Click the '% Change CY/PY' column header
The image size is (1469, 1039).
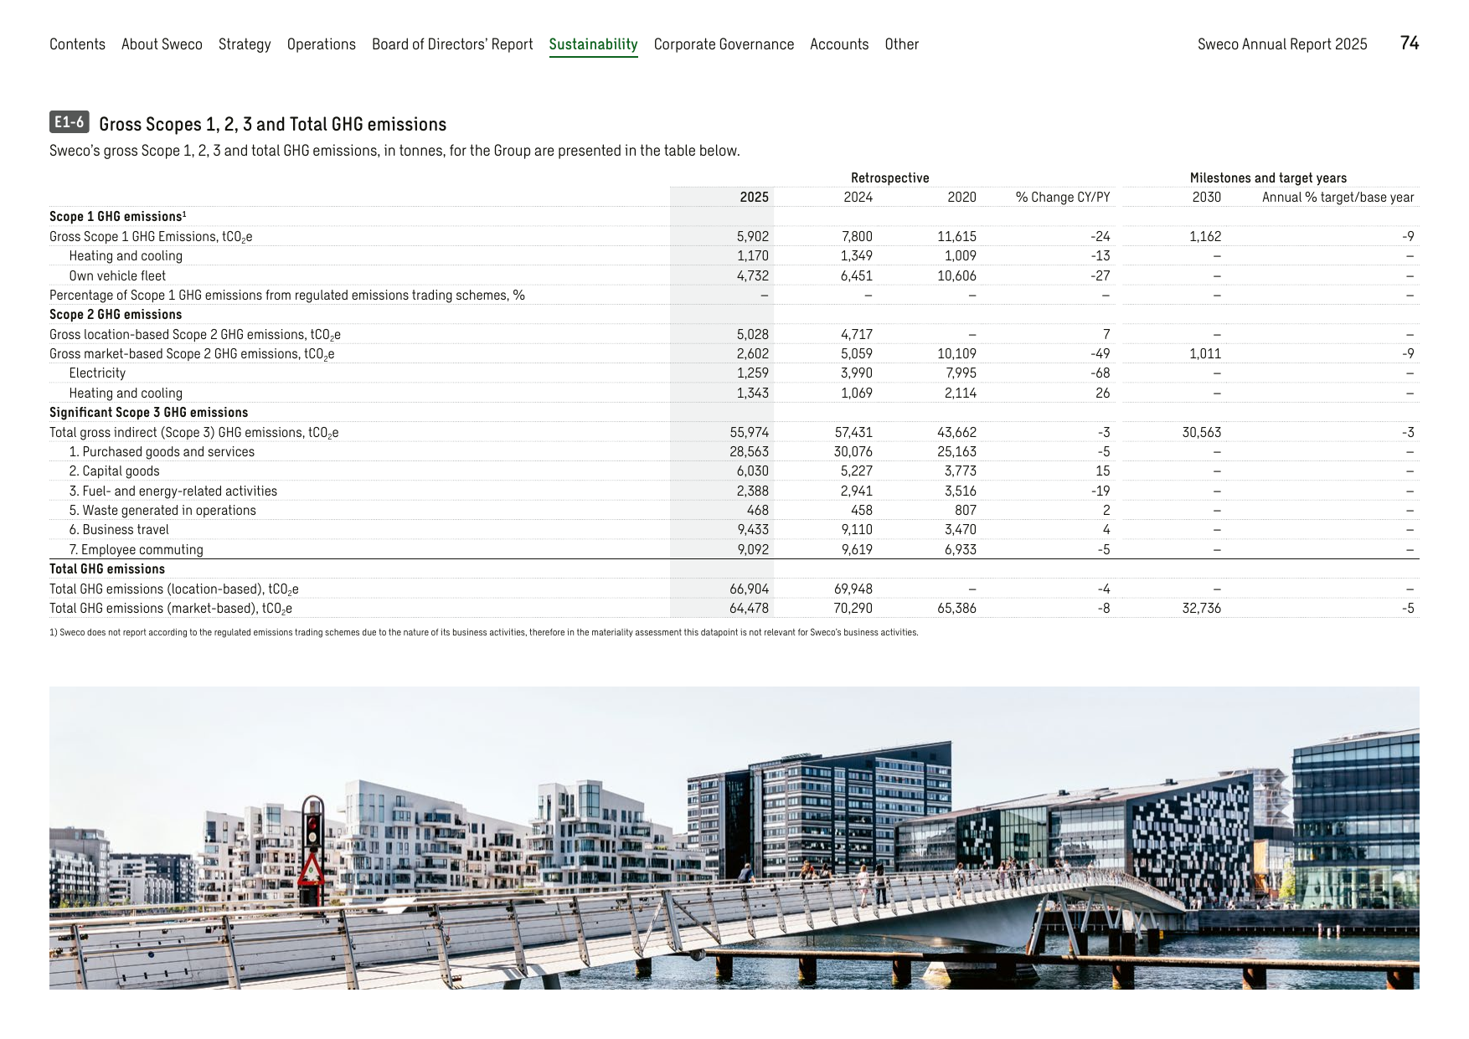click(1063, 198)
